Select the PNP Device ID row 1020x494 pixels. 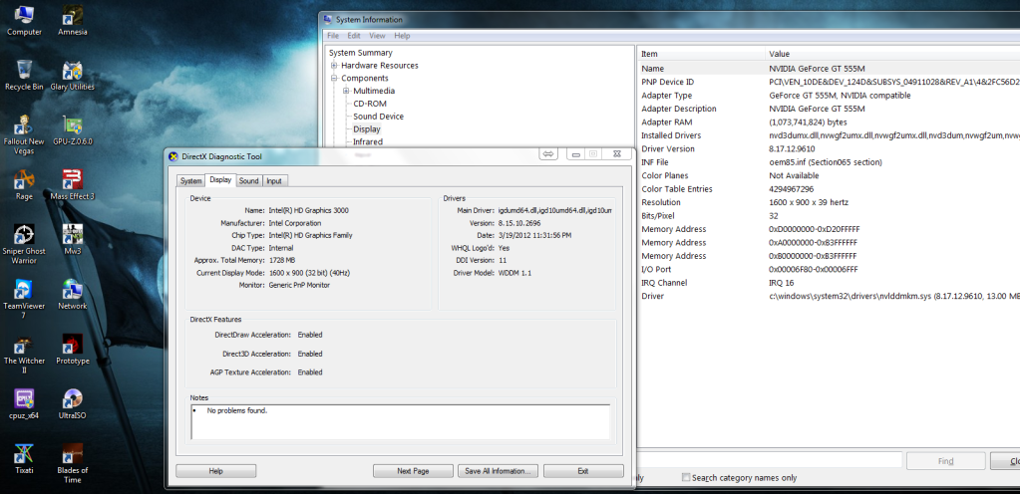[829, 82]
